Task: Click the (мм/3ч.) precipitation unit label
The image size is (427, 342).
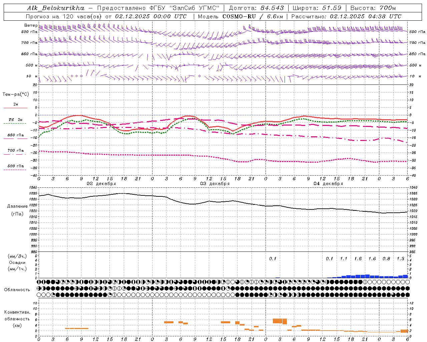Action: click(17, 256)
